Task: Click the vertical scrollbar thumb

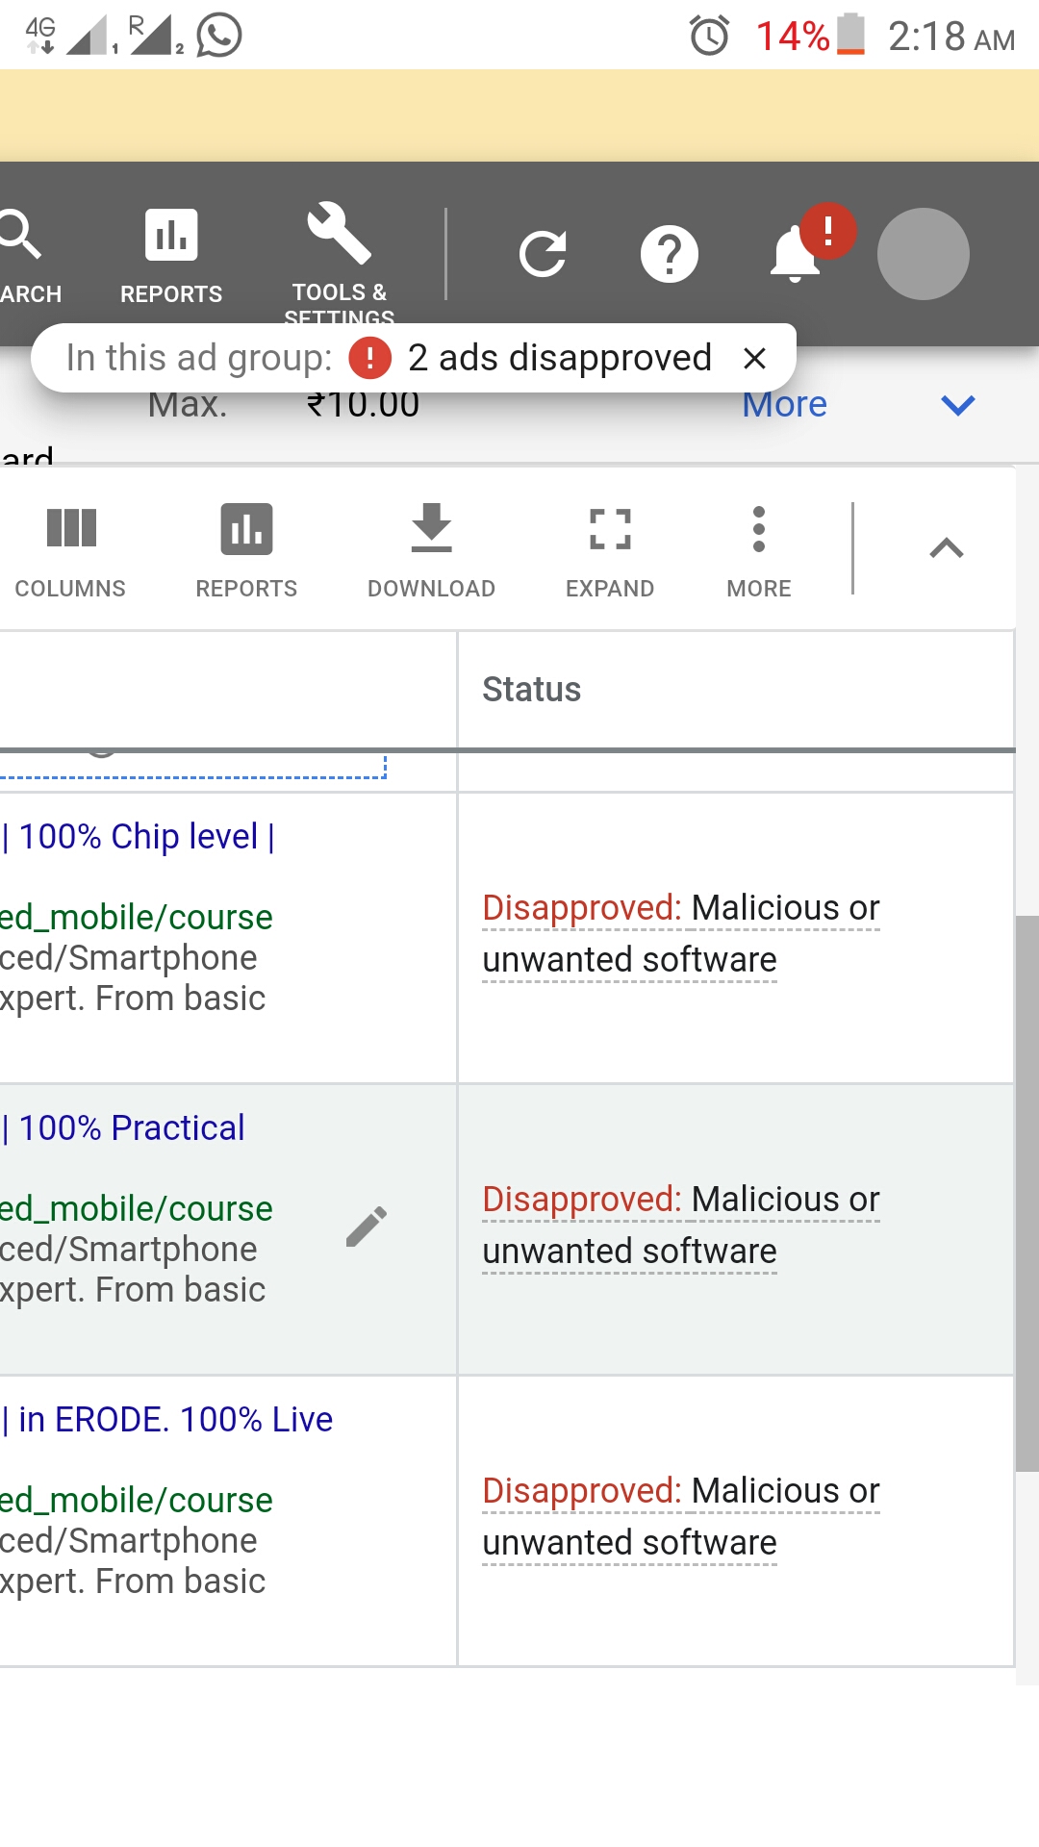Action: (x=1026, y=1193)
